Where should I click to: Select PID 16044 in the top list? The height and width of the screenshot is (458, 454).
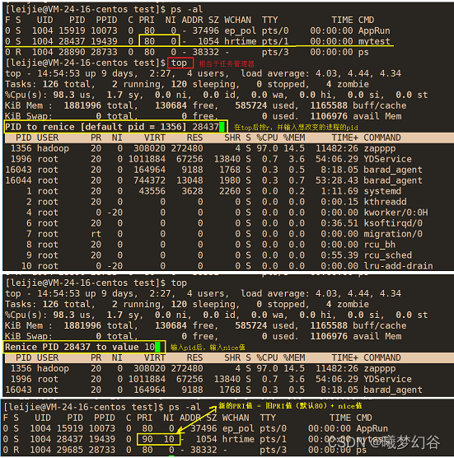tap(18, 180)
